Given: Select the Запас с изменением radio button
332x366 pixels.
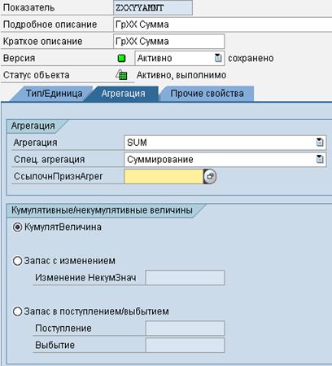Looking at the screenshot, I should click(x=18, y=261).
